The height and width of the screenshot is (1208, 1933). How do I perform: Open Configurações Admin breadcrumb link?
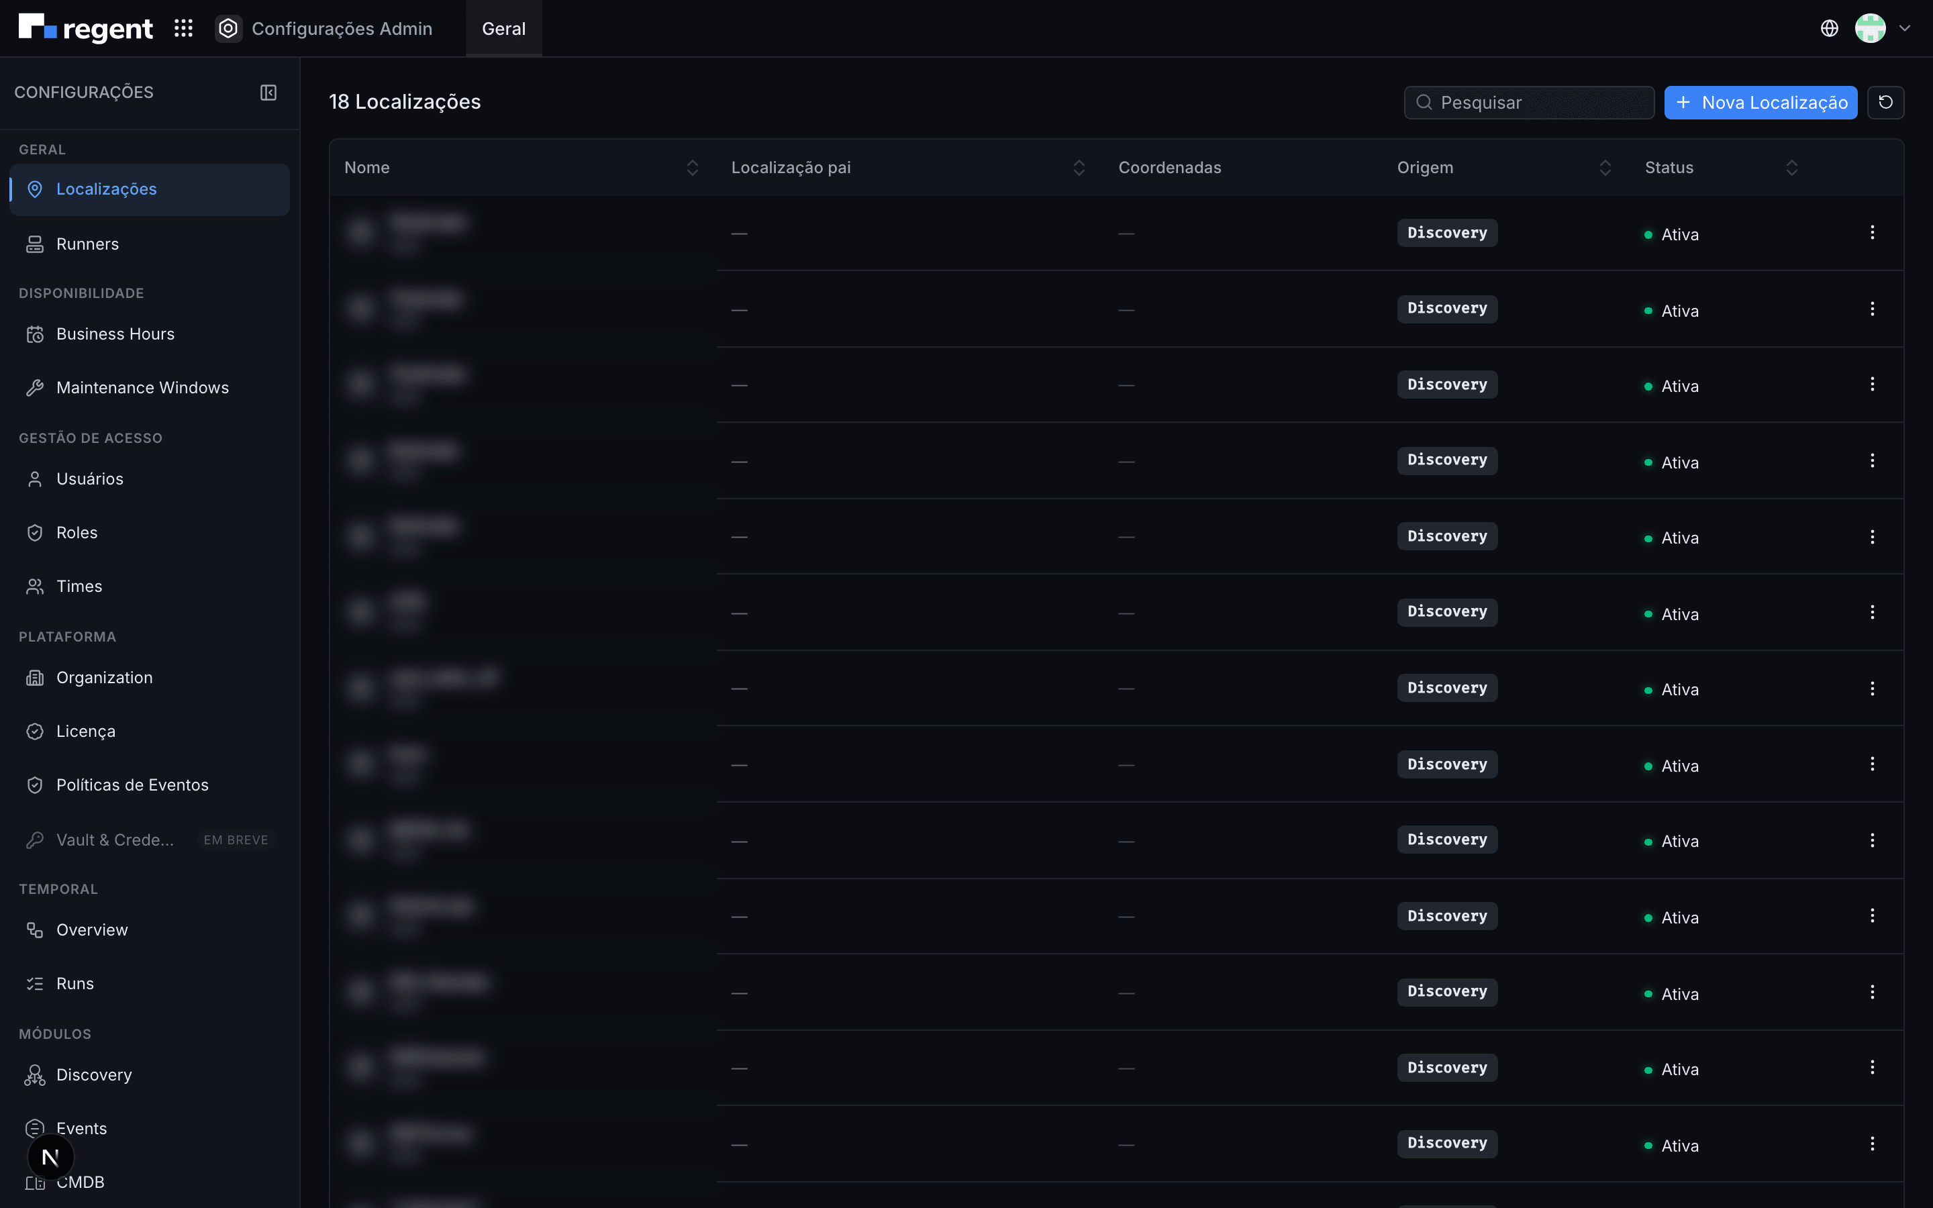click(x=342, y=29)
